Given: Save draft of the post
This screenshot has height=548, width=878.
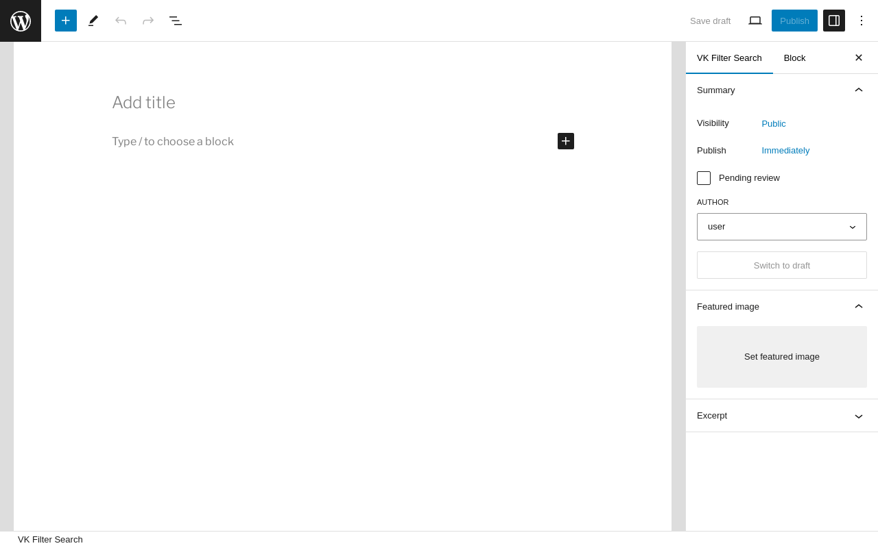Looking at the screenshot, I should click(x=710, y=21).
